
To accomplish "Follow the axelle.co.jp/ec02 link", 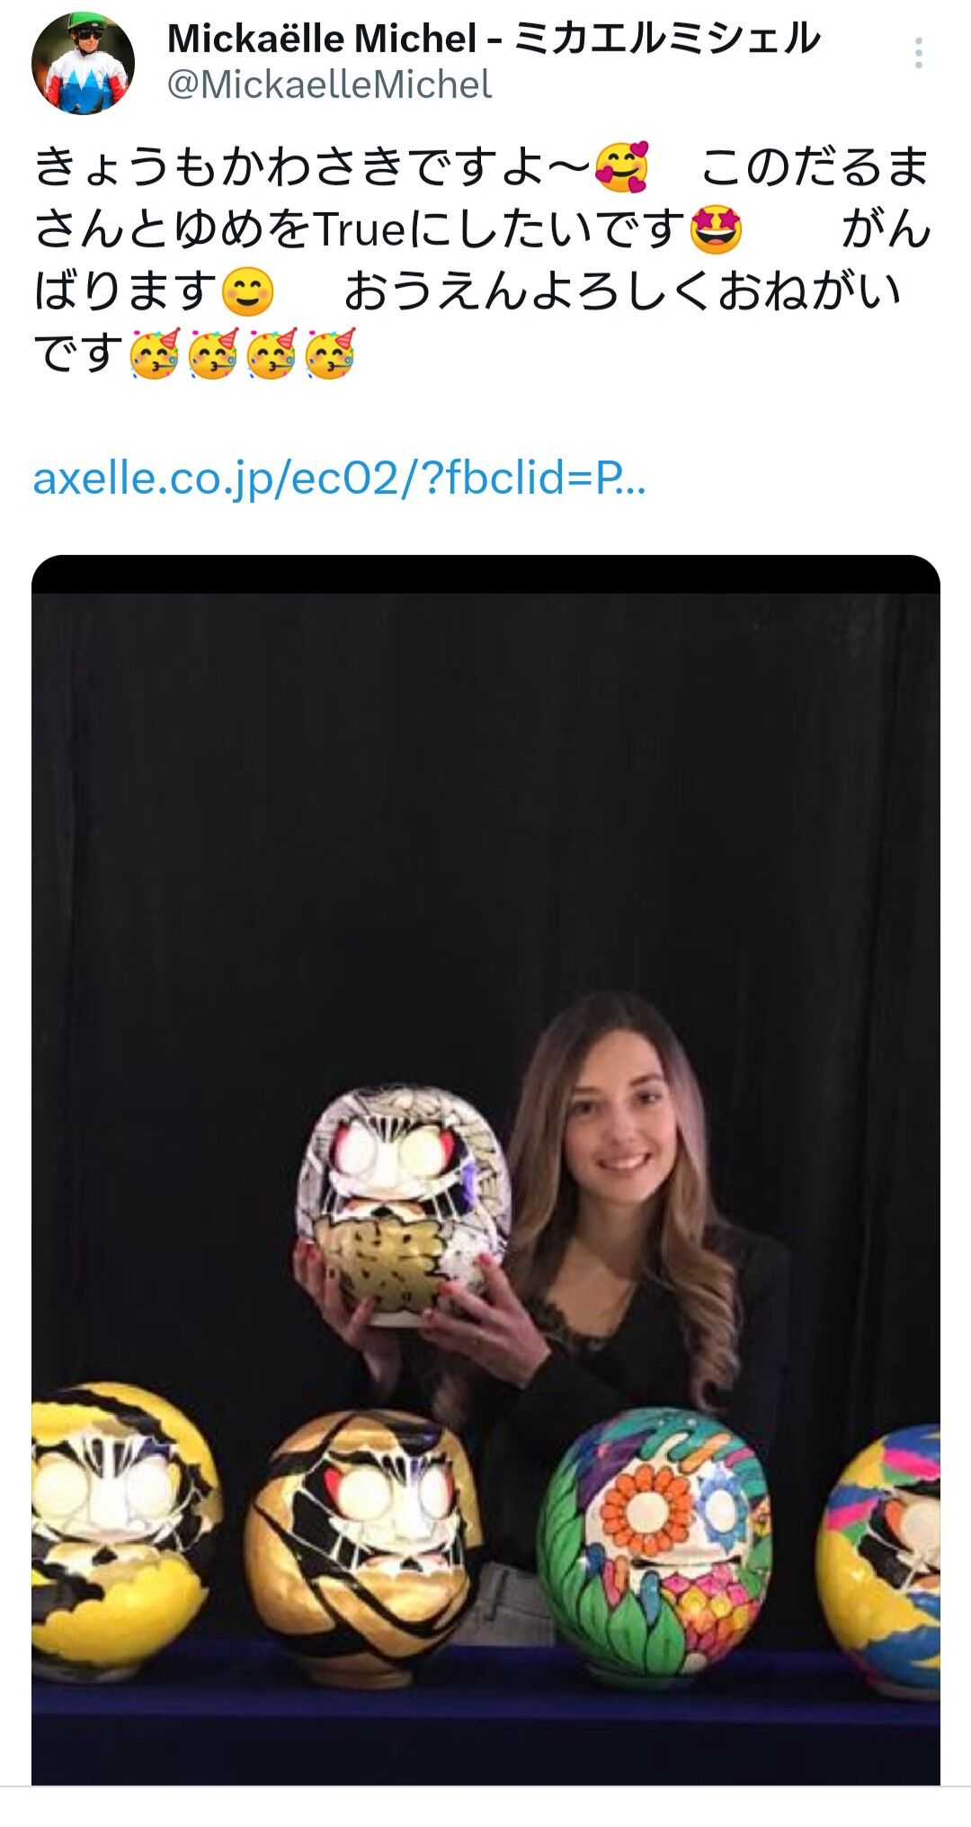I will pos(339,478).
